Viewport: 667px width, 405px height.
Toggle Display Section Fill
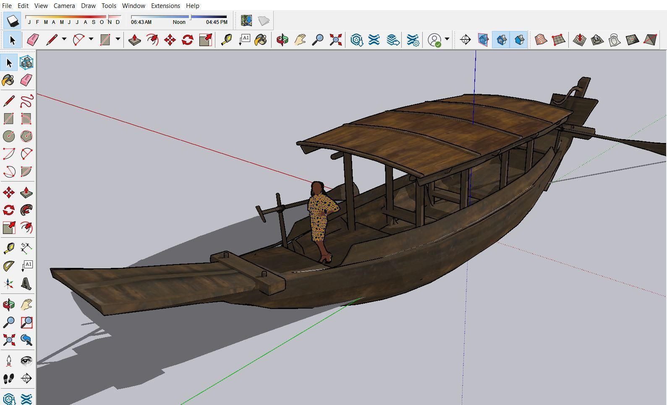click(x=519, y=40)
